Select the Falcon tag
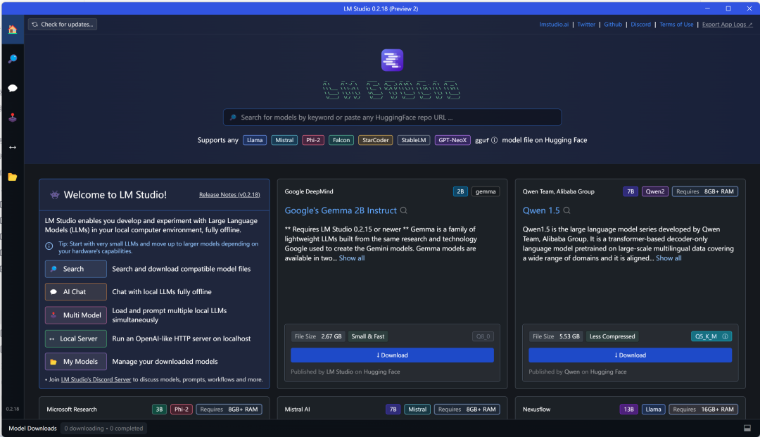This screenshot has width=760, height=437. [341, 140]
